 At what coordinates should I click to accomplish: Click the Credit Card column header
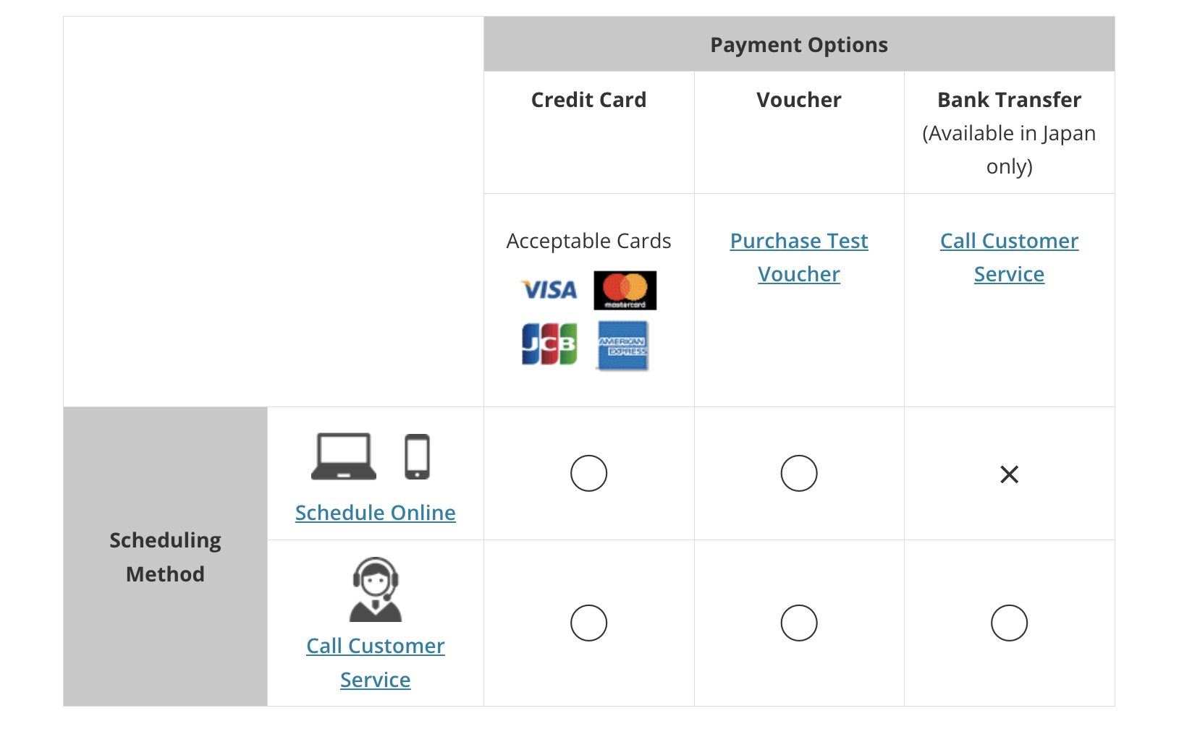click(588, 100)
